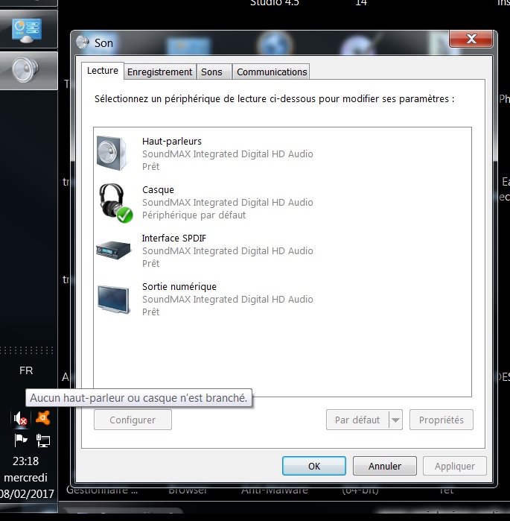Click the network connection tray icon
The image size is (510, 521).
[x=42, y=441]
